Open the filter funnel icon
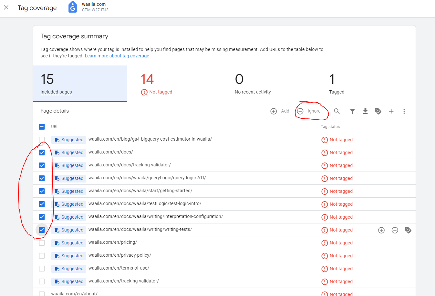Screen dimensions: 435x296 point(352,111)
